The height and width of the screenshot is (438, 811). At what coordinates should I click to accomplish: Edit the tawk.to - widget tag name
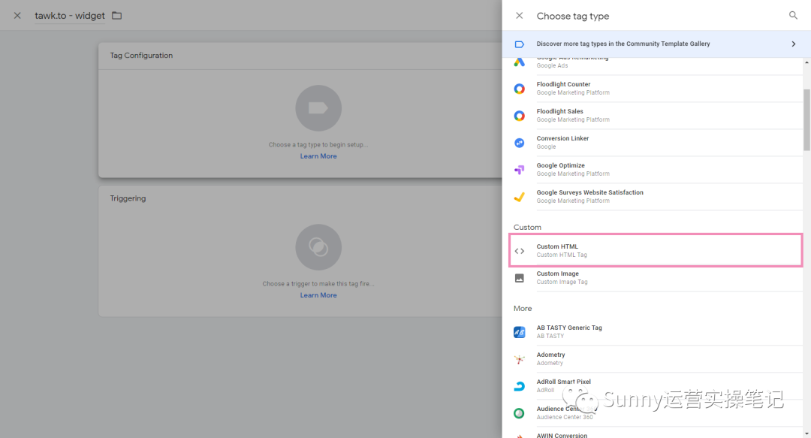[x=70, y=16]
